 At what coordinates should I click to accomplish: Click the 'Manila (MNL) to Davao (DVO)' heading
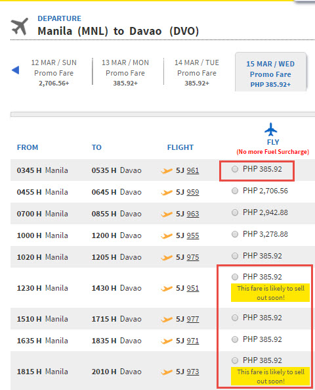click(x=118, y=32)
